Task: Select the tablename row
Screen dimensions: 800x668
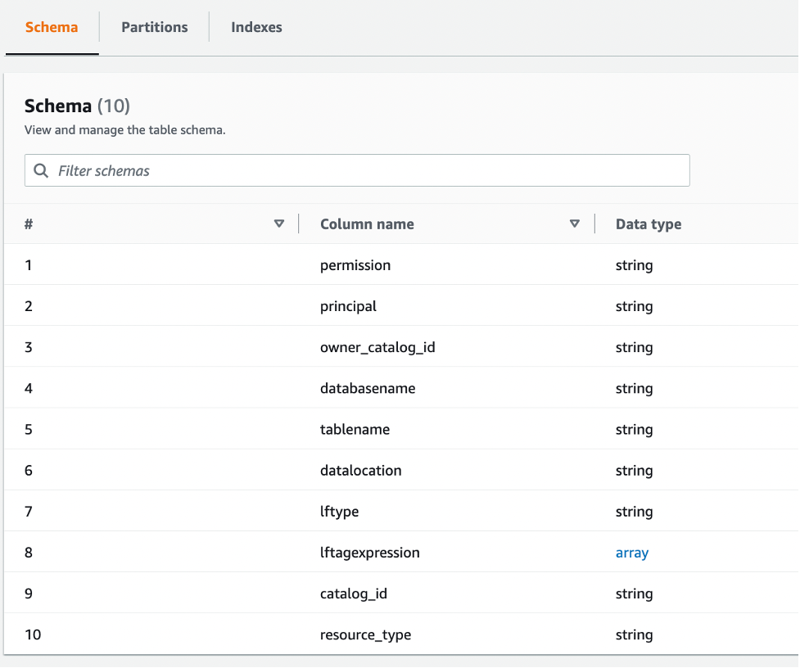Action: [355, 429]
